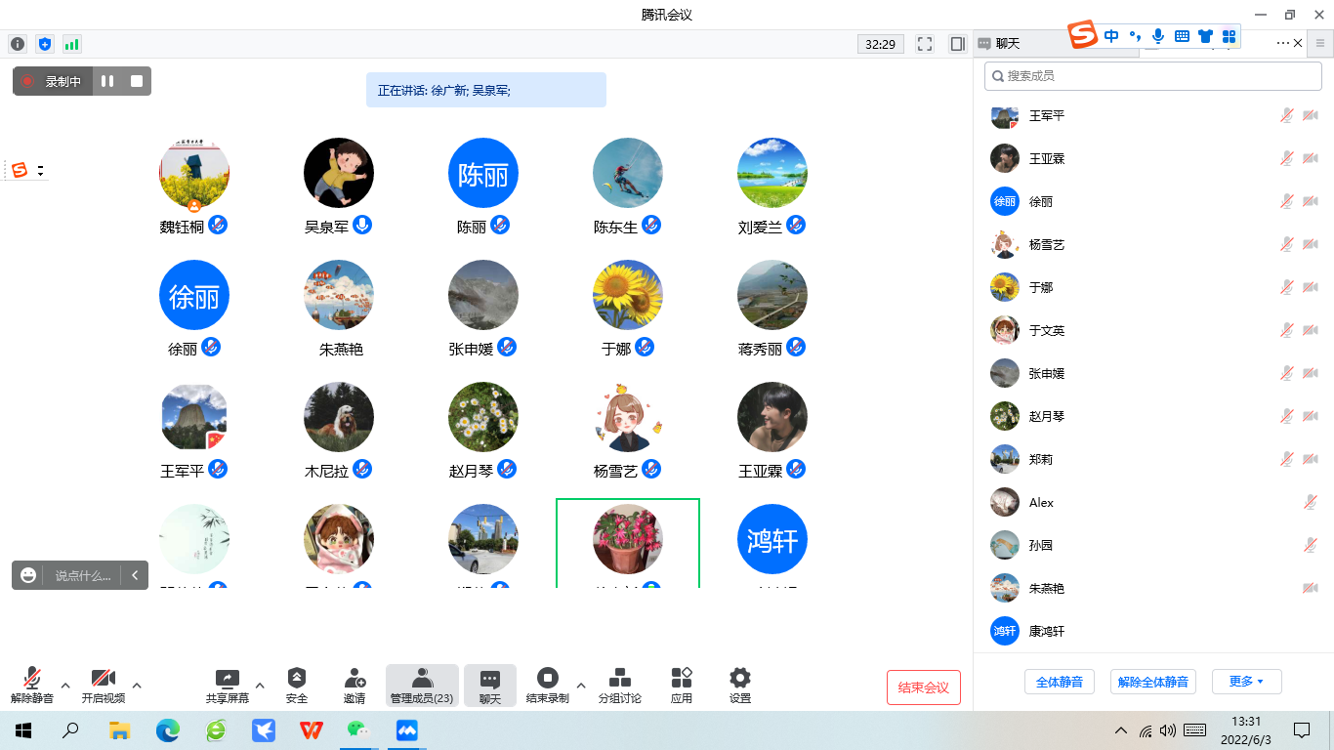The image size is (1334, 750).
Task: Click the 邀请 invite icon
Action: coord(354,684)
